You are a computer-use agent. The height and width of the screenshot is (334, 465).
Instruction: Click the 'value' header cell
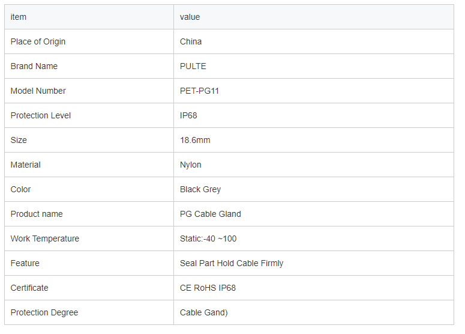pos(314,17)
